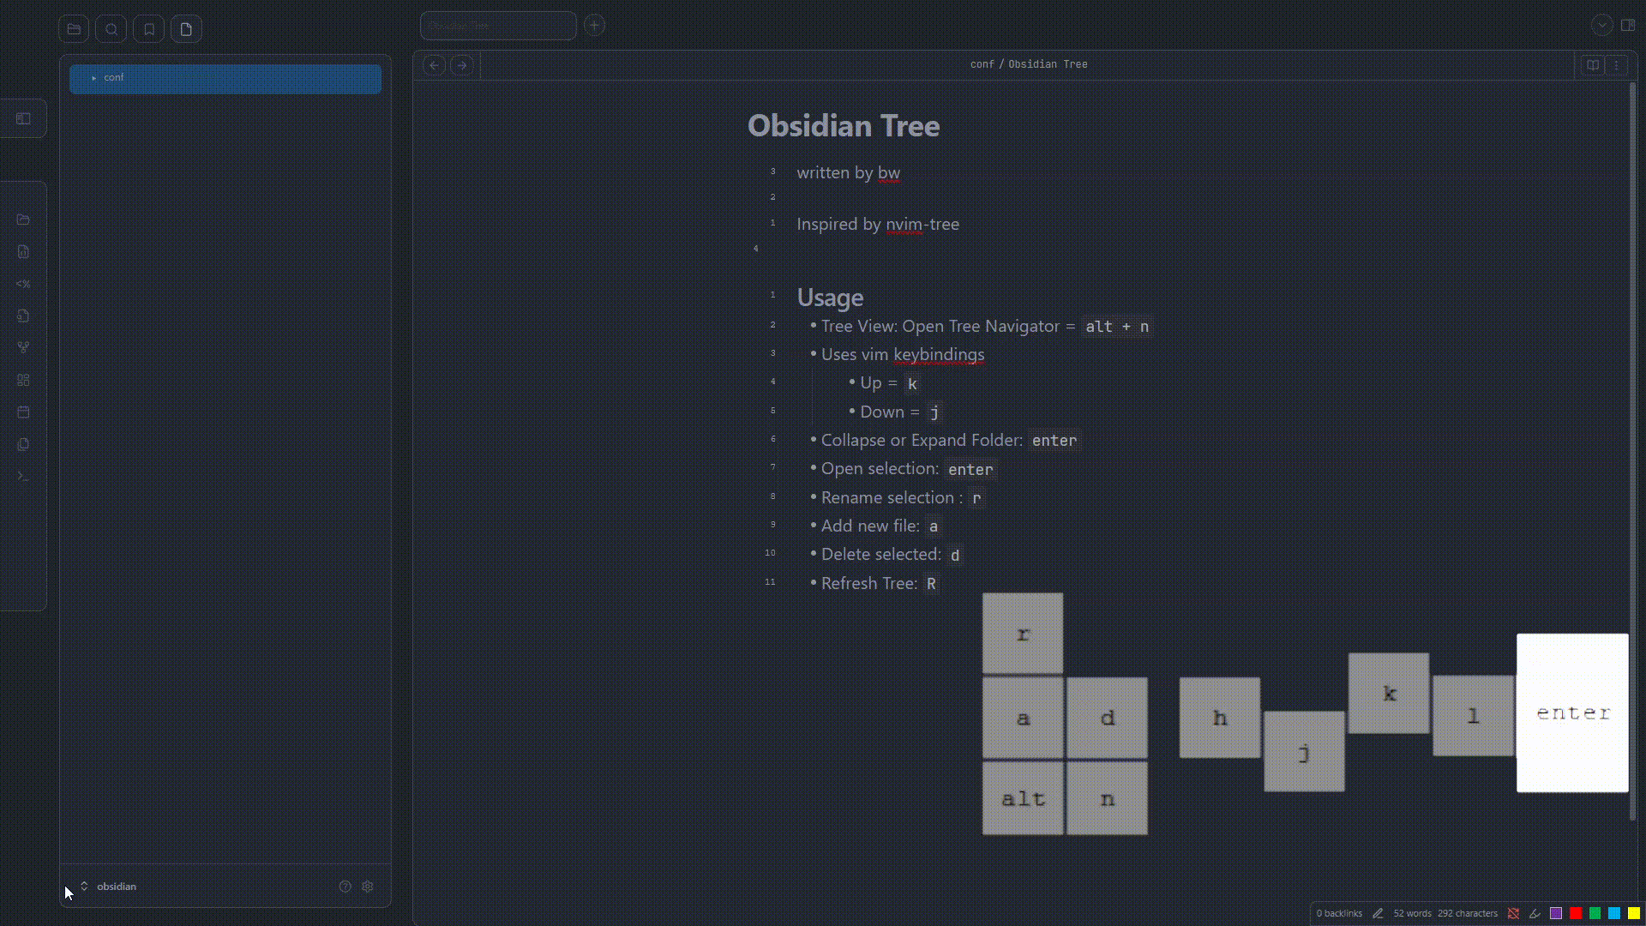Open the command palette terminal icon

point(23,477)
